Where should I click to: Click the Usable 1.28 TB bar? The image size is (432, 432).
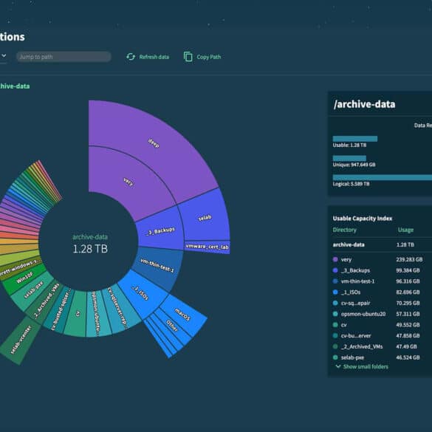pos(355,139)
